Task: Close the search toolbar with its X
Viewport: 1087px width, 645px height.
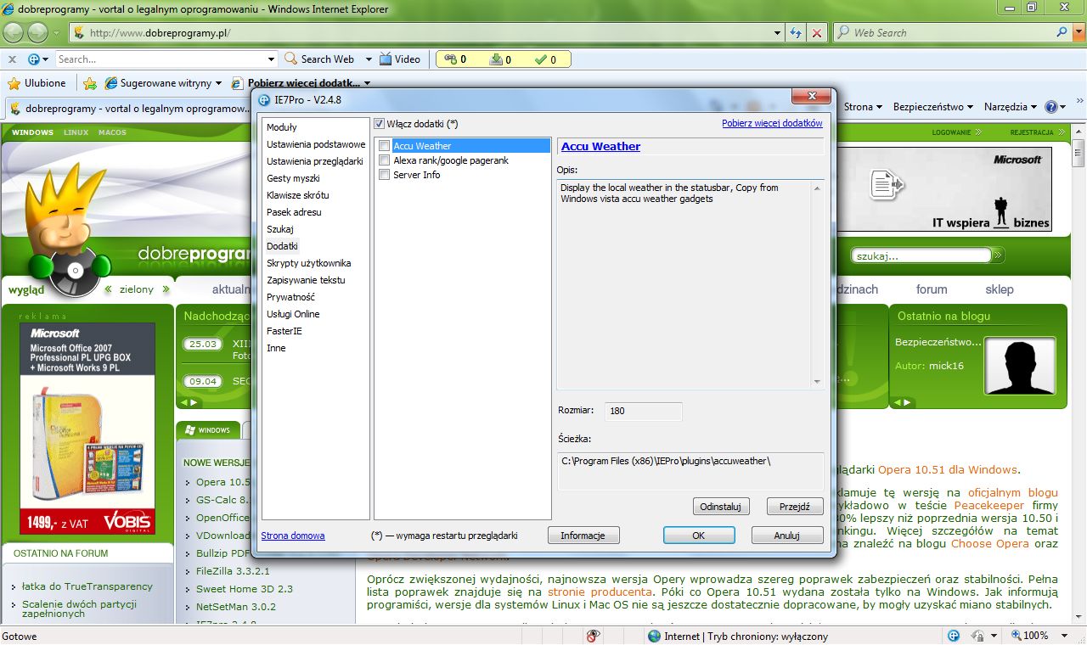Action: (13, 59)
